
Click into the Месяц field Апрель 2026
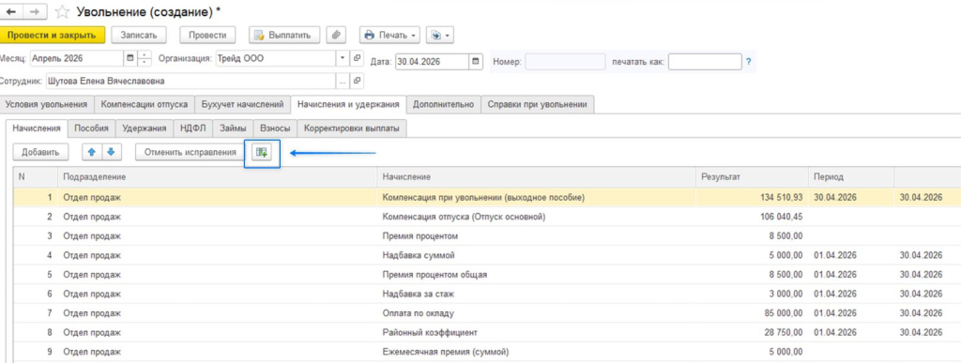pos(76,59)
